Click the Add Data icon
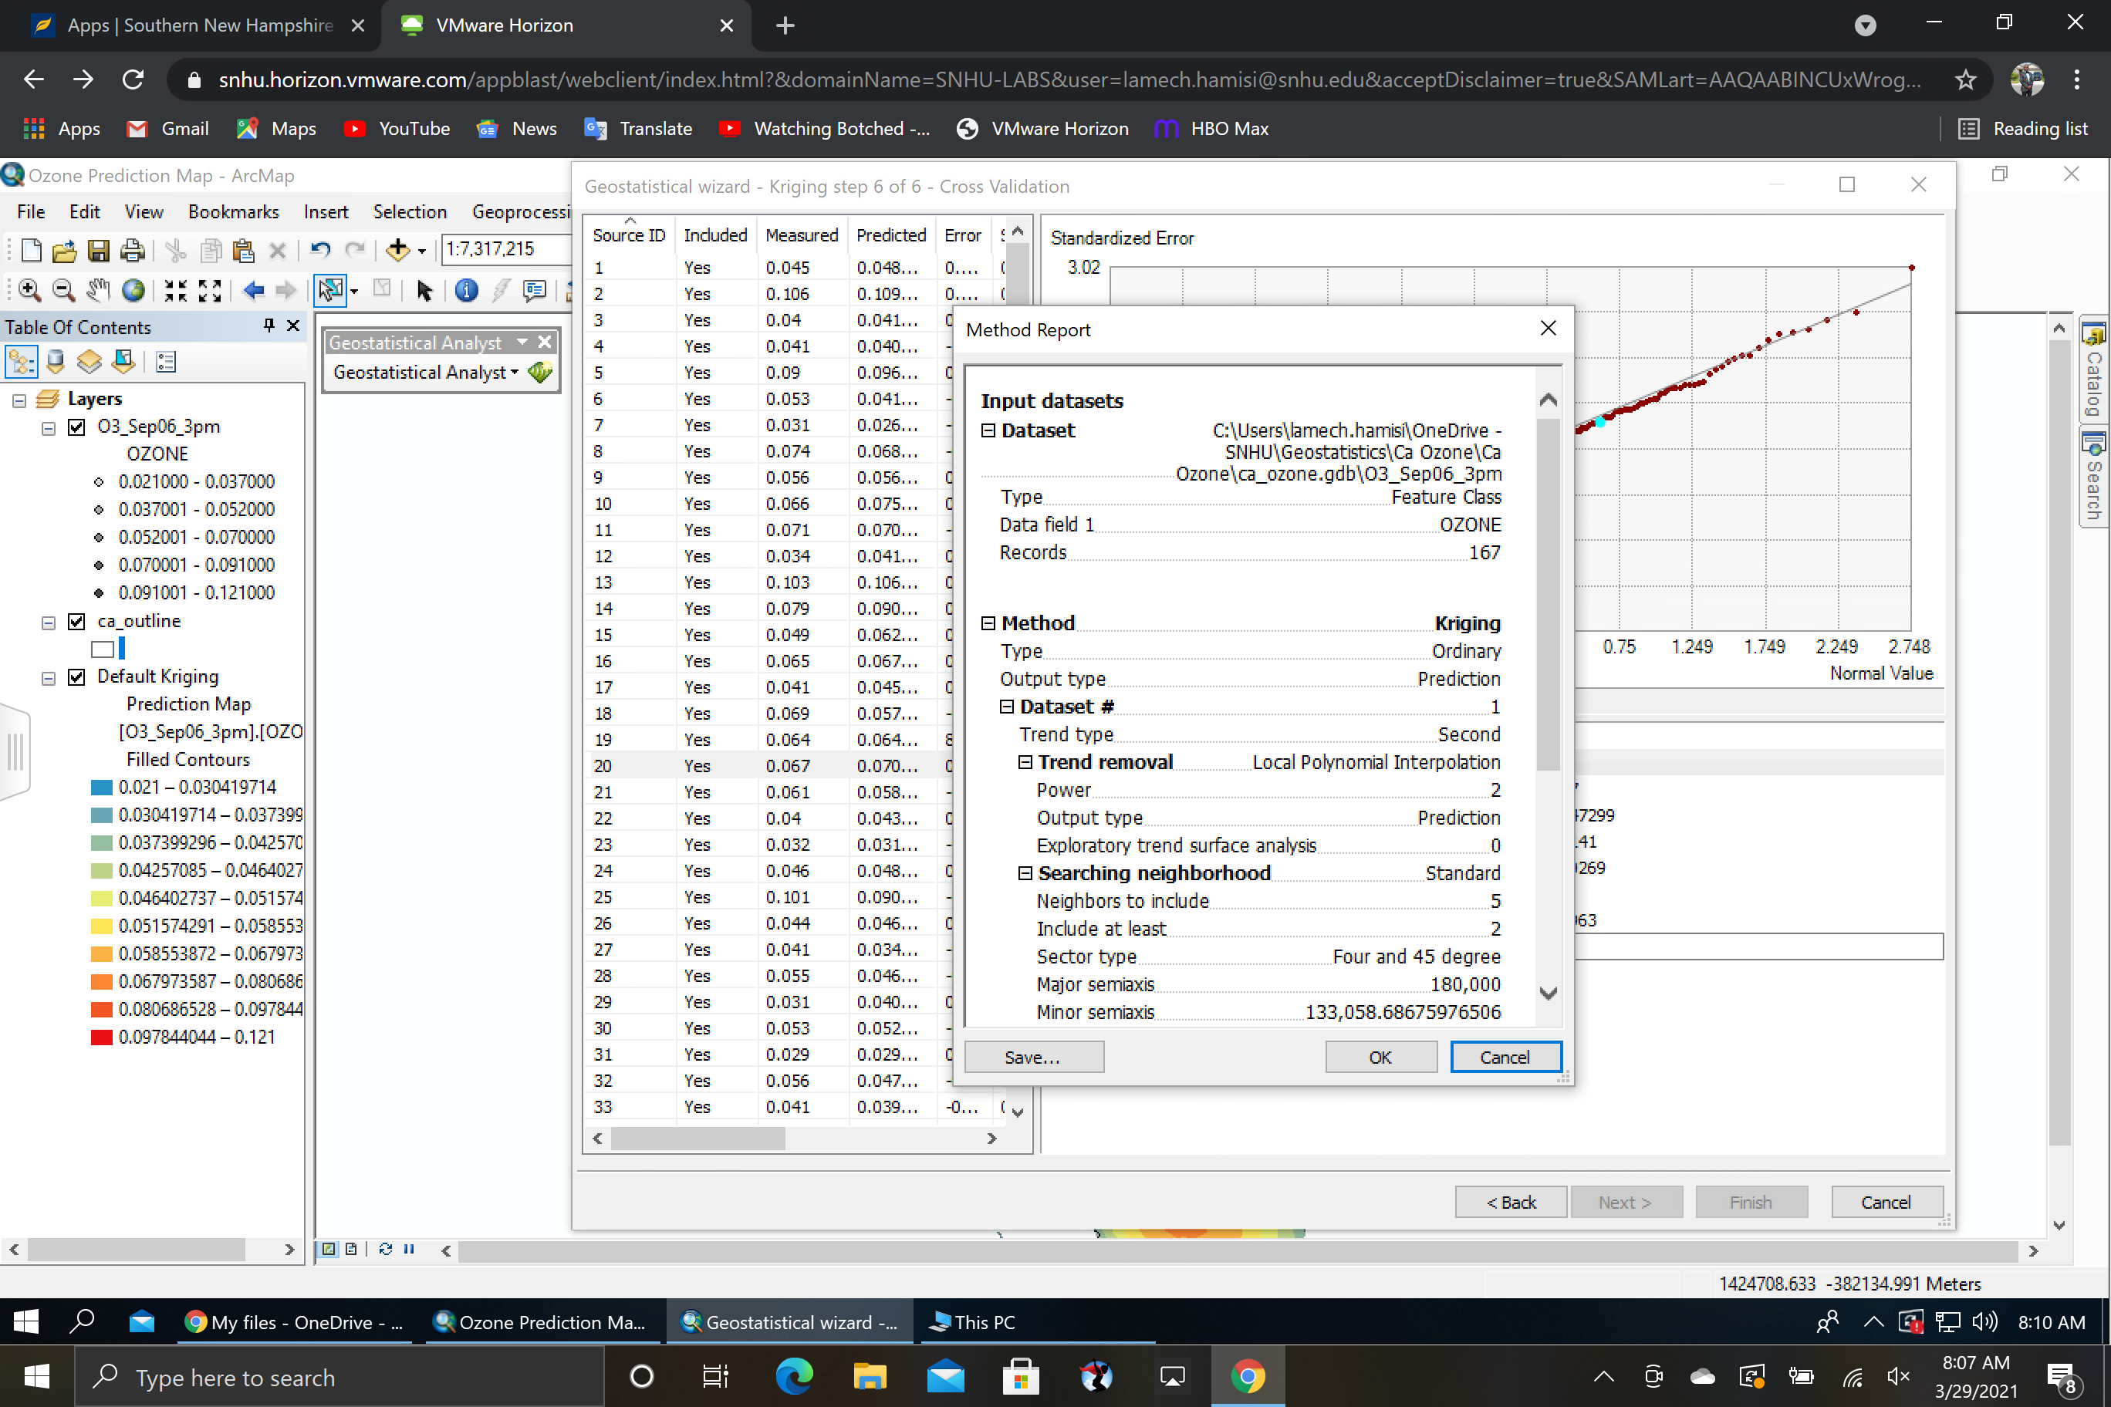The image size is (2111, 1407). click(397, 249)
